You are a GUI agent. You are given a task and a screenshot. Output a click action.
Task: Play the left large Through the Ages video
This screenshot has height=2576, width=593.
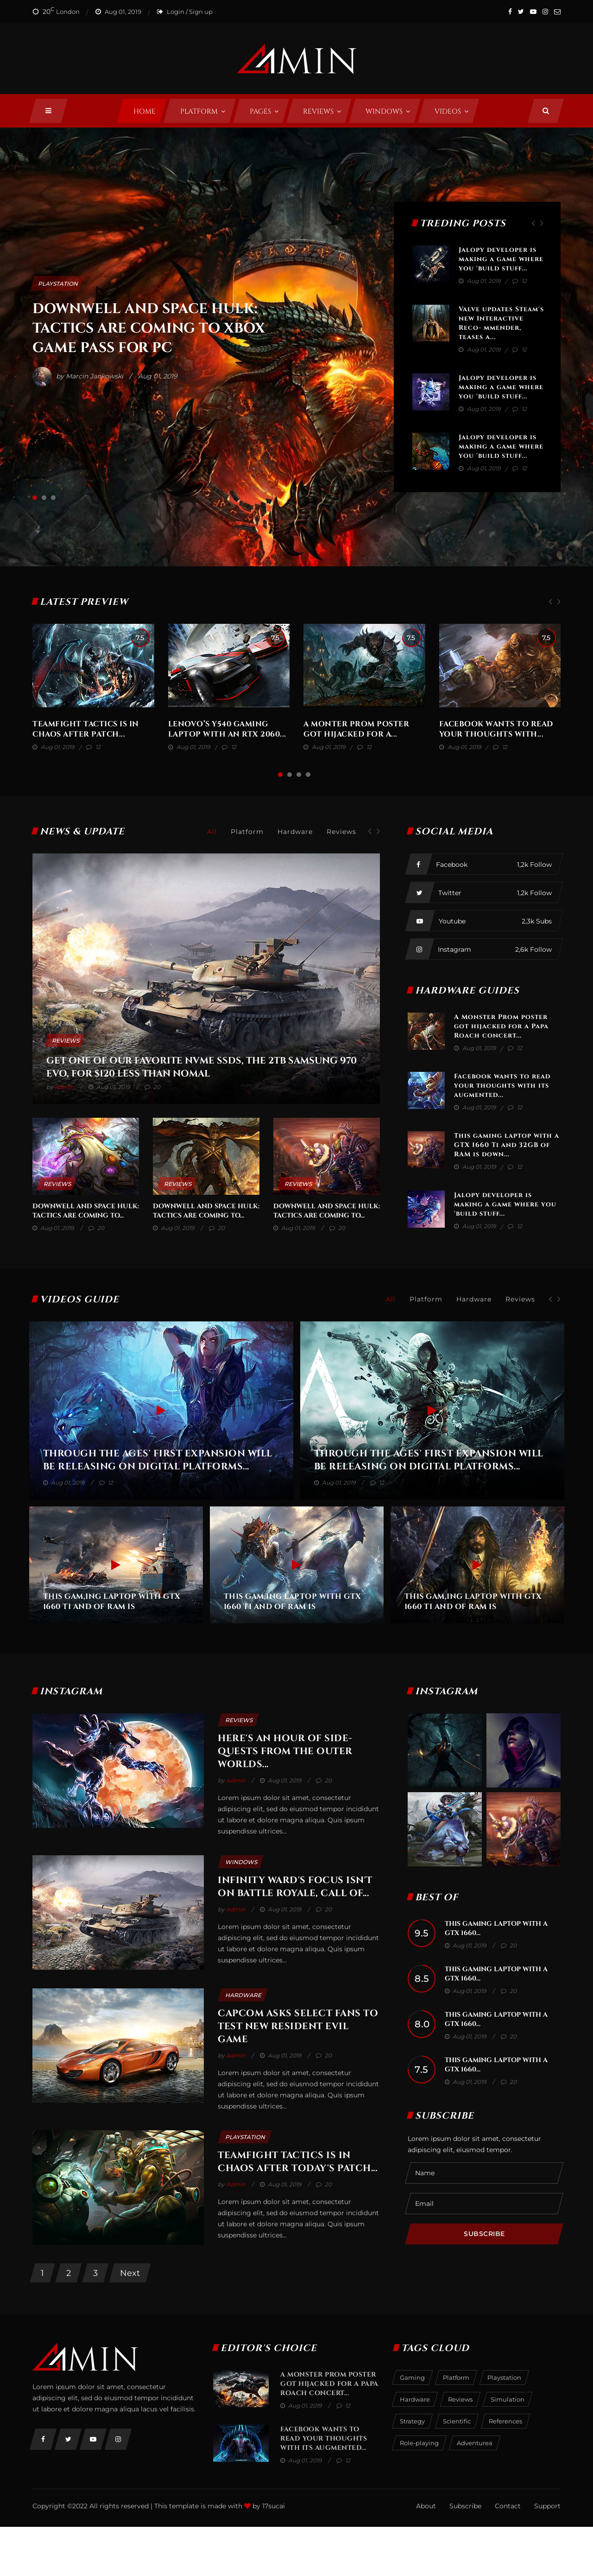tap(161, 1410)
